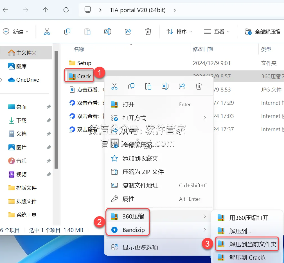Click TIA portal V20 (64bit) breadcrumb
284x263 pixels.
click(138, 10)
